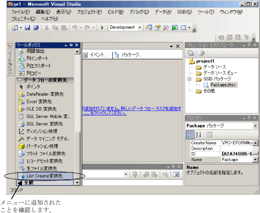Open Undo history dropdown arrow

coord(81,28)
